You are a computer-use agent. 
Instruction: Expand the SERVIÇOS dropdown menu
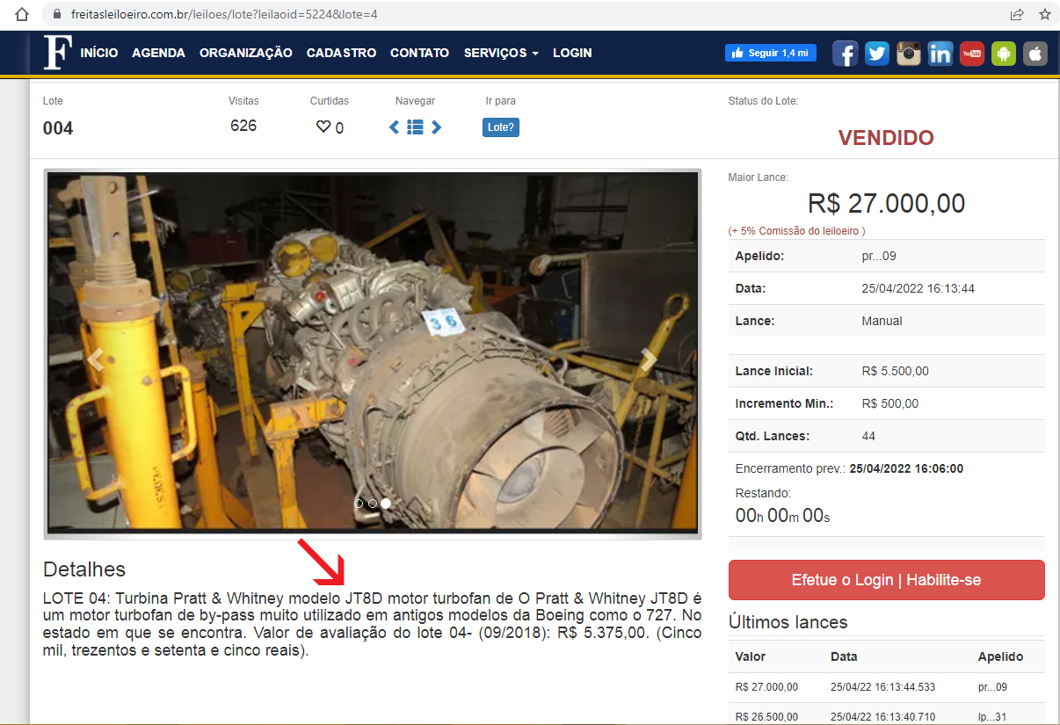coord(501,53)
